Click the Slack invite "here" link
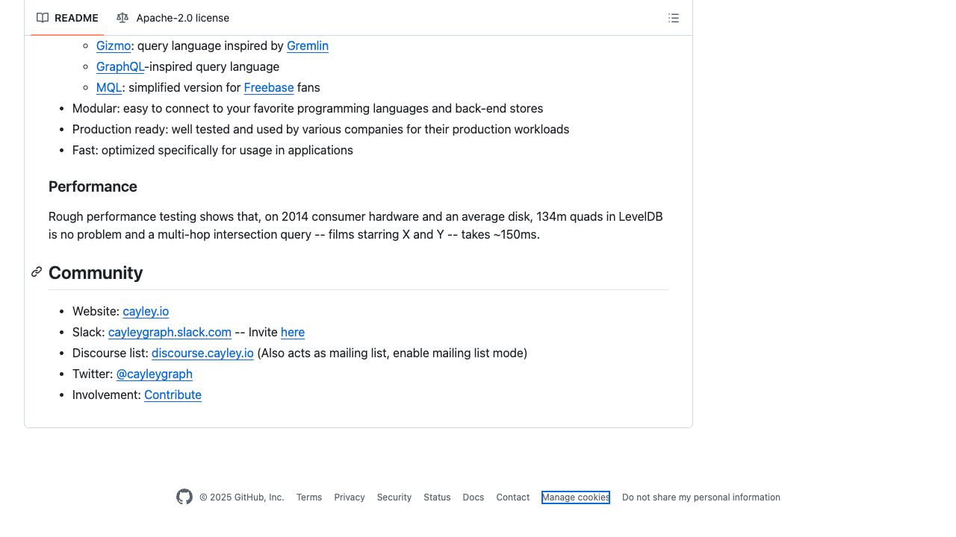 click(x=293, y=333)
